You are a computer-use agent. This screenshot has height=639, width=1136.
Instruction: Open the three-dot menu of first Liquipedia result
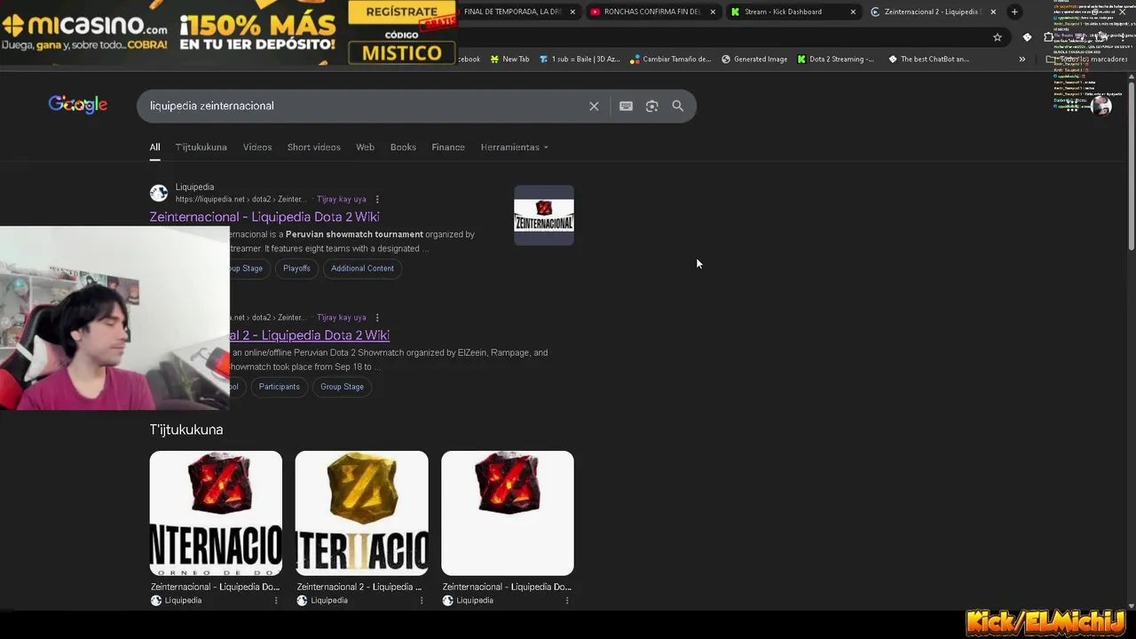click(377, 200)
